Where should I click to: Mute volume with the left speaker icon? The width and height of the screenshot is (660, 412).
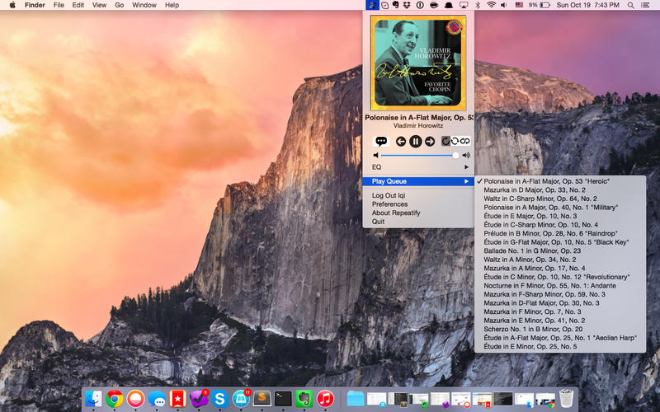tap(376, 155)
